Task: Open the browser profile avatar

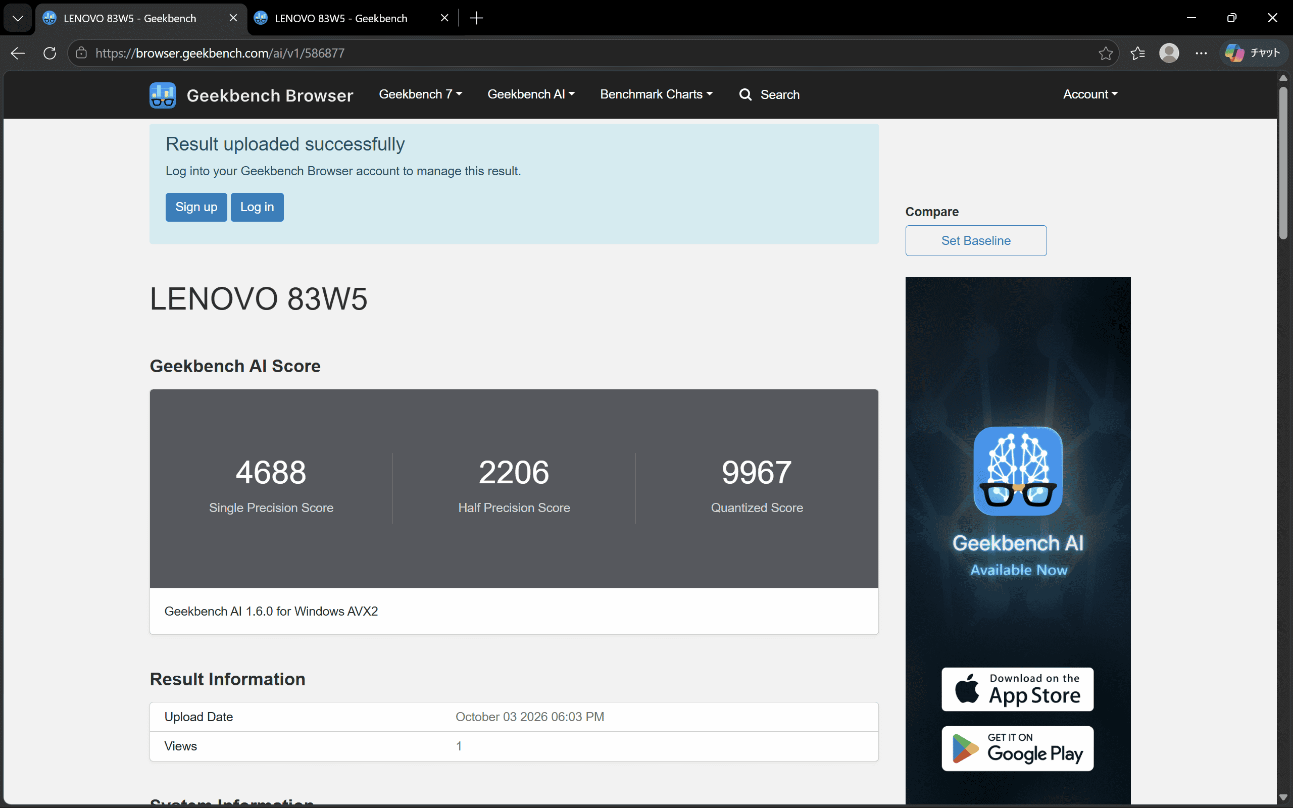Action: [1169, 53]
